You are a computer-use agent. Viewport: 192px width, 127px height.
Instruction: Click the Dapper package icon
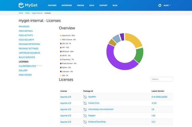click(85, 116)
